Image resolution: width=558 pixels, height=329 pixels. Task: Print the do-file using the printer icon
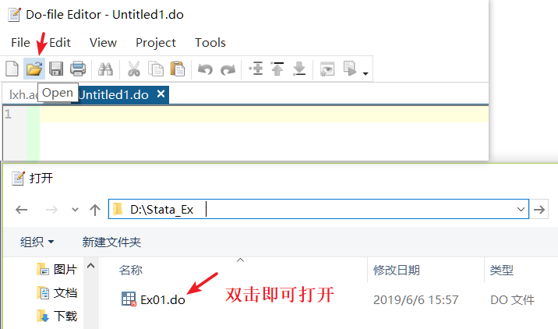78,69
